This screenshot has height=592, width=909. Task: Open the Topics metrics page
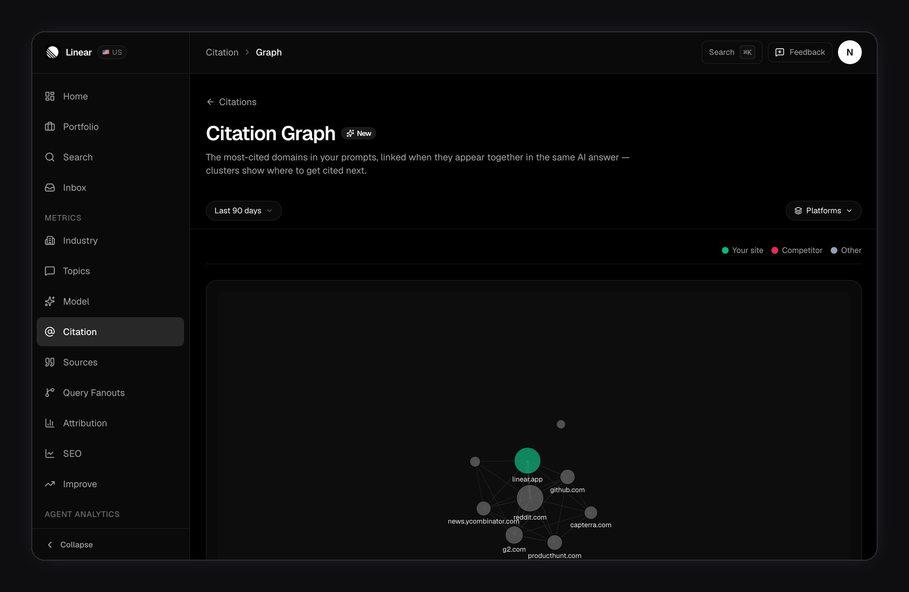tap(110, 271)
